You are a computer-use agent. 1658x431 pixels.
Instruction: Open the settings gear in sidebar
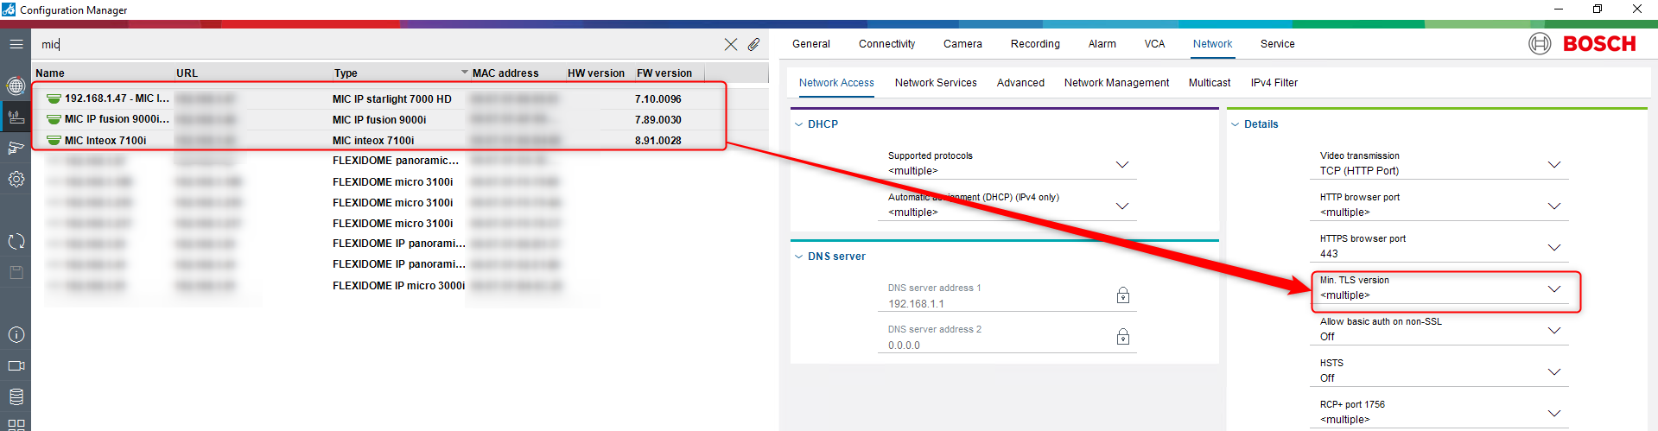click(x=16, y=179)
